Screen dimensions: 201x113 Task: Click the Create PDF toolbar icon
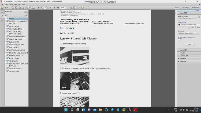pos(16,8)
